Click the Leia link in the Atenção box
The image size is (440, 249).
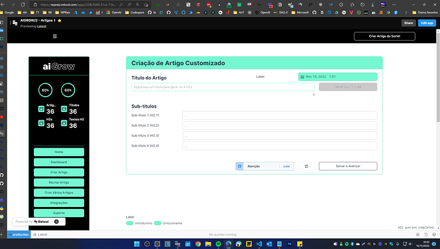coord(286,166)
